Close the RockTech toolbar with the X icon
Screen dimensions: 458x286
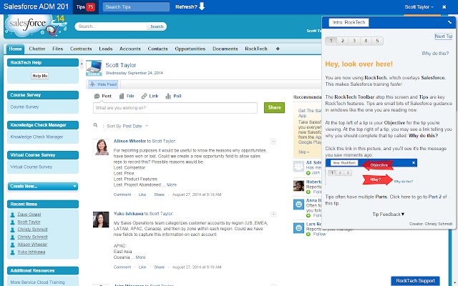444,6
